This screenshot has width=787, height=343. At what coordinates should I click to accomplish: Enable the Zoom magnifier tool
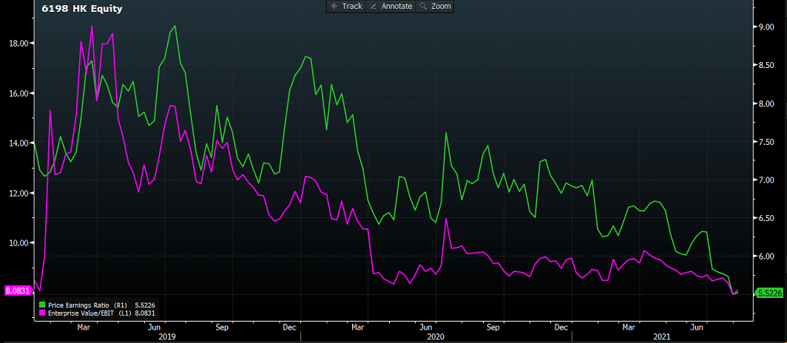point(435,6)
